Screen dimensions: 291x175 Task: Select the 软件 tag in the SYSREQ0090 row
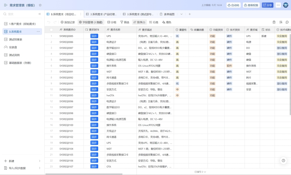(229, 66)
